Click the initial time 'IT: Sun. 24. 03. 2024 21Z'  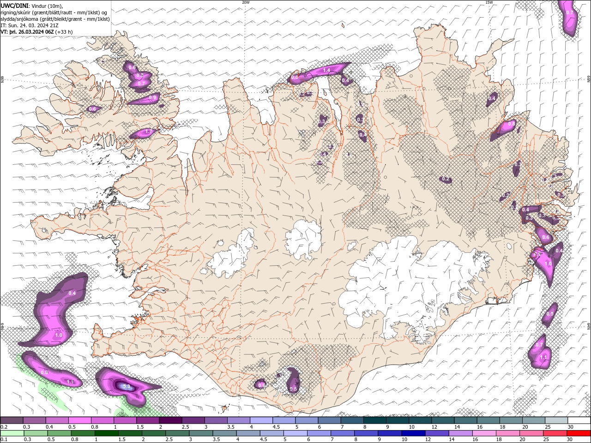click(x=30, y=25)
